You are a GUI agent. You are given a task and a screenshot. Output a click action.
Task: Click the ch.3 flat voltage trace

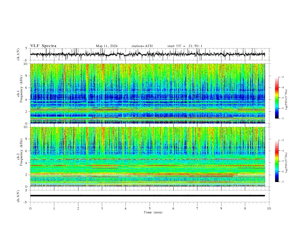pos(147,196)
